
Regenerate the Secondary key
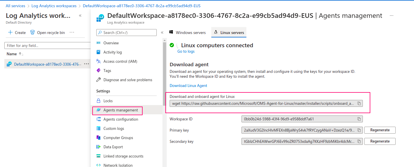[380, 141]
